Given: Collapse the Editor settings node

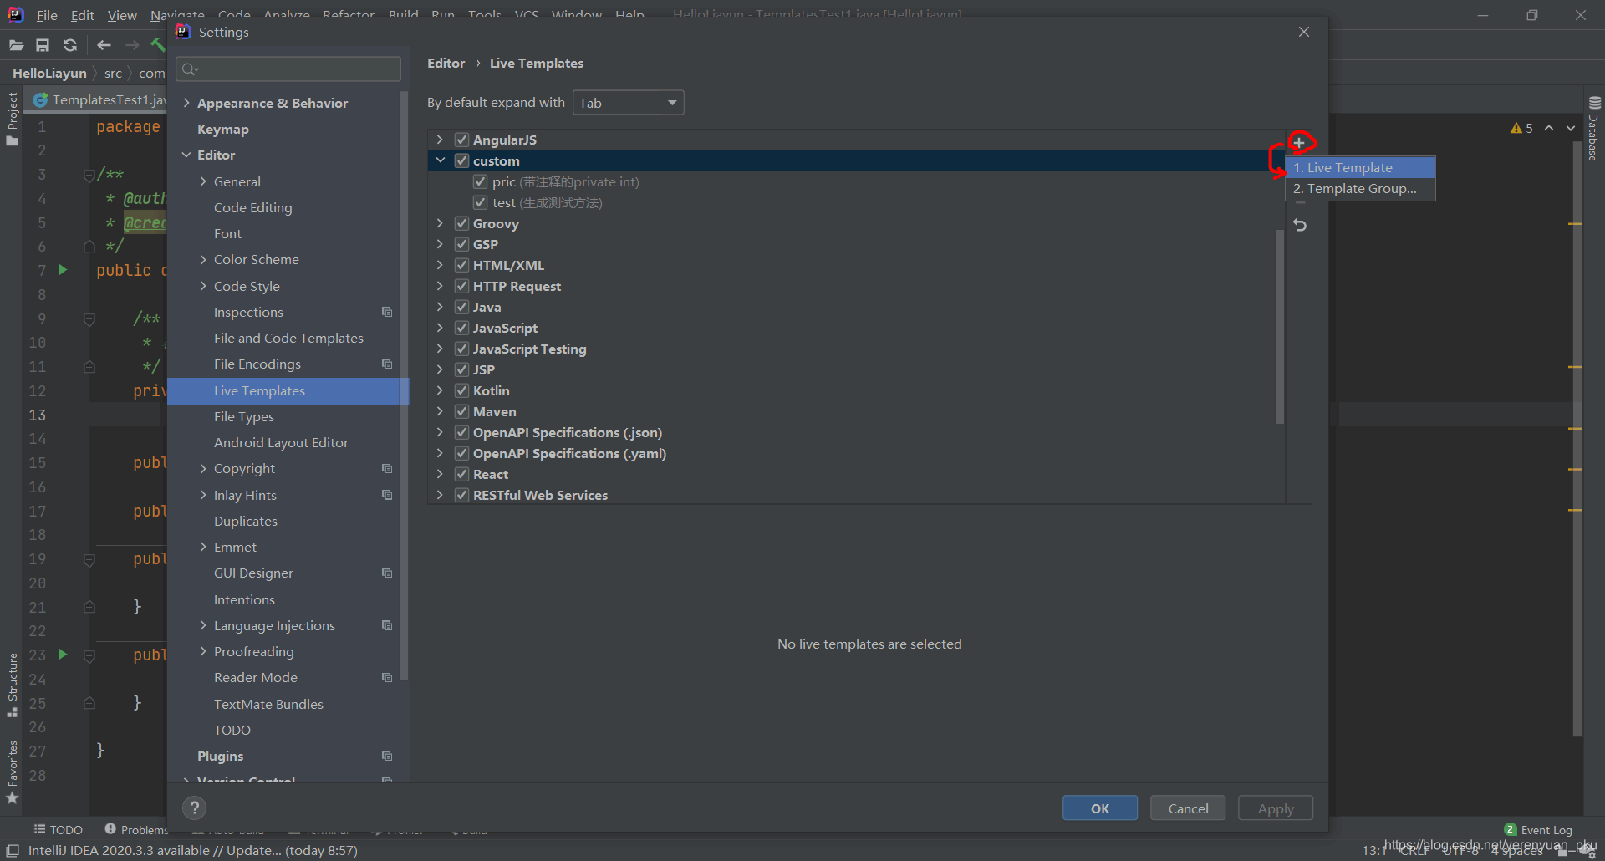Looking at the screenshot, I should (x=186, y=155).
